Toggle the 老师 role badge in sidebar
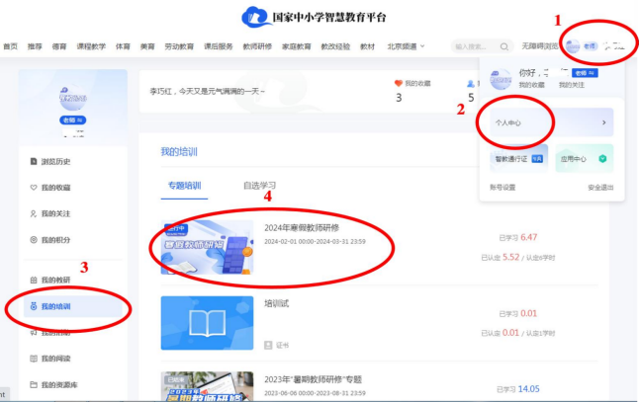Image resolution: width=640 pixels, height=403 pixels. click(72, 121)
